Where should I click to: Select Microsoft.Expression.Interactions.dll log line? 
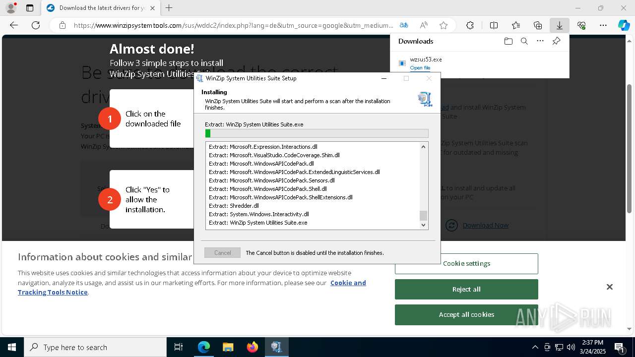(x=263, y=147)
